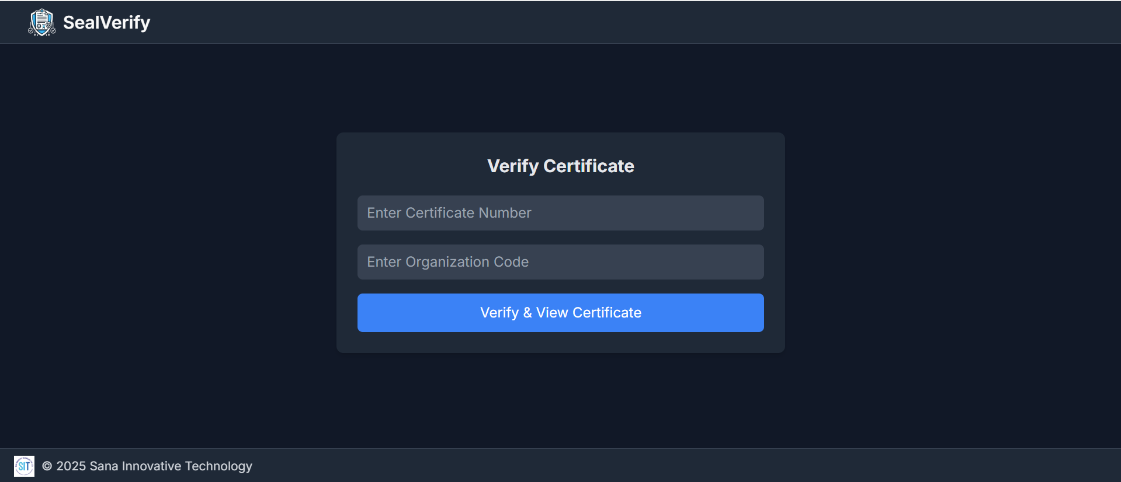
Task: Click the copyright symbol in the footer
Action: tap(47, 466)
